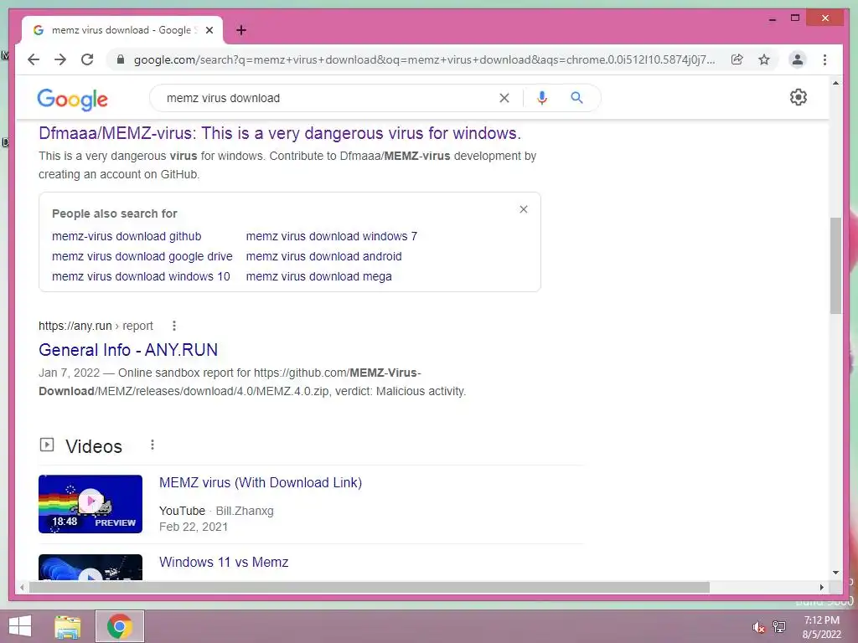Go forward to the next page

(60, 59)
